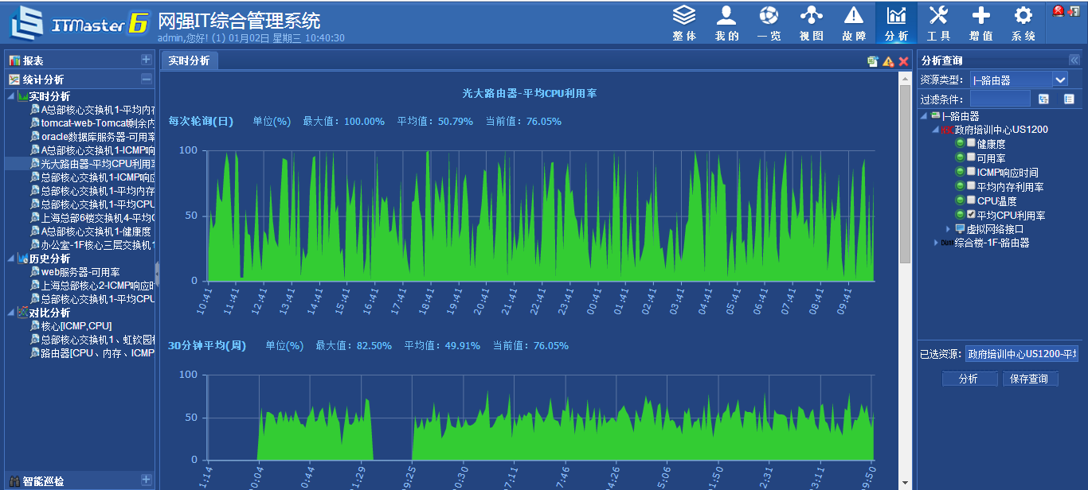The image size is (1088, 490).
Task: Click the 我的 (my) user icon
Action: [x=726, y=22]
